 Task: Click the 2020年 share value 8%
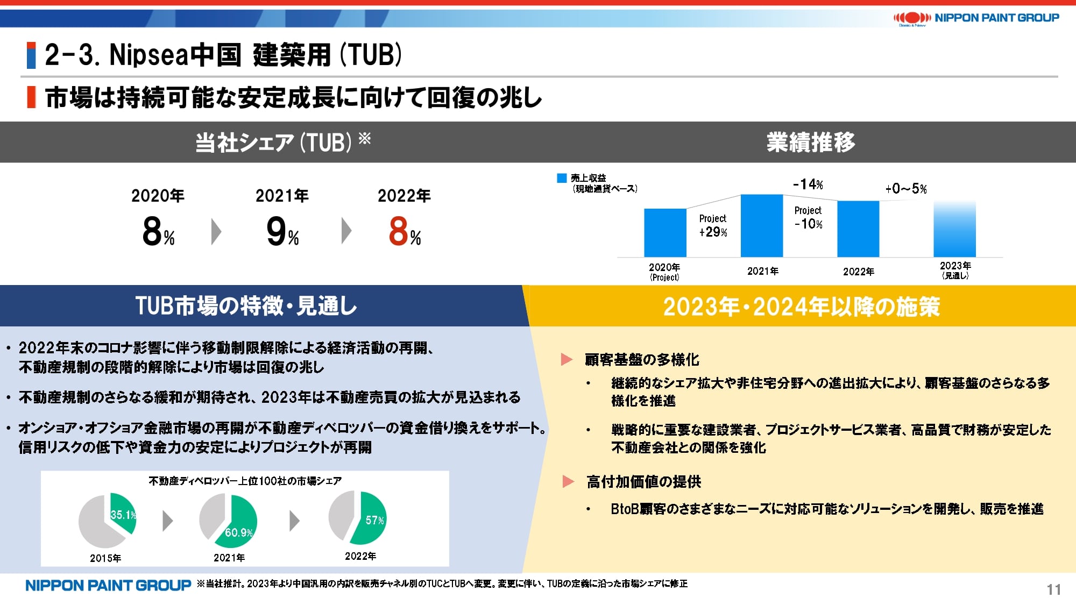pyautogui.click(x=158, y=231)
